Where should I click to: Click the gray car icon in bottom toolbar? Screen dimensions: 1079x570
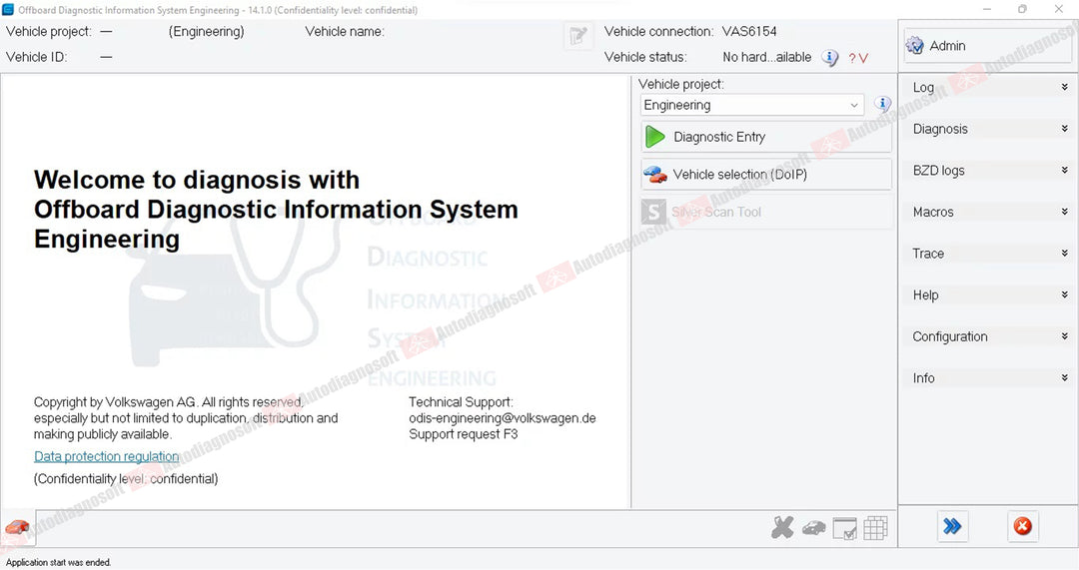coord(813,528)
